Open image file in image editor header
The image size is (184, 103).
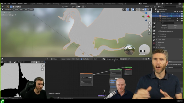(x=37, y=62)
